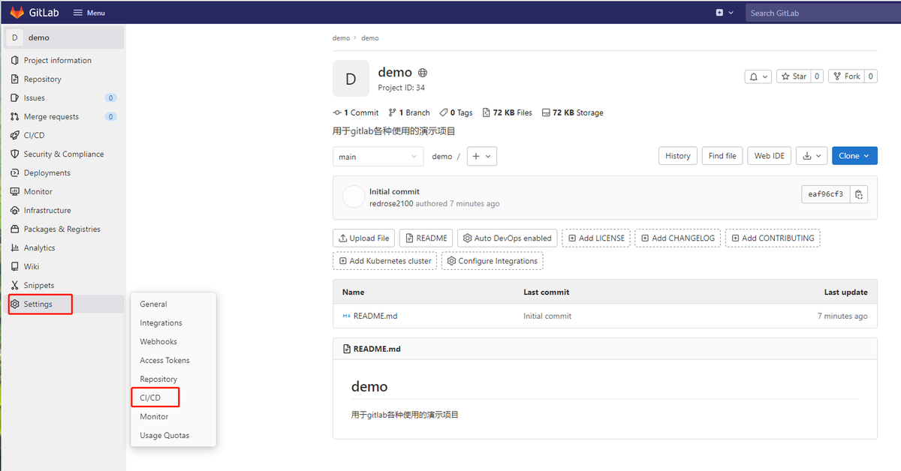This screenshot has width=901, height=471.
Task: Click the public visibility globe icon
Action: (423, 73)
